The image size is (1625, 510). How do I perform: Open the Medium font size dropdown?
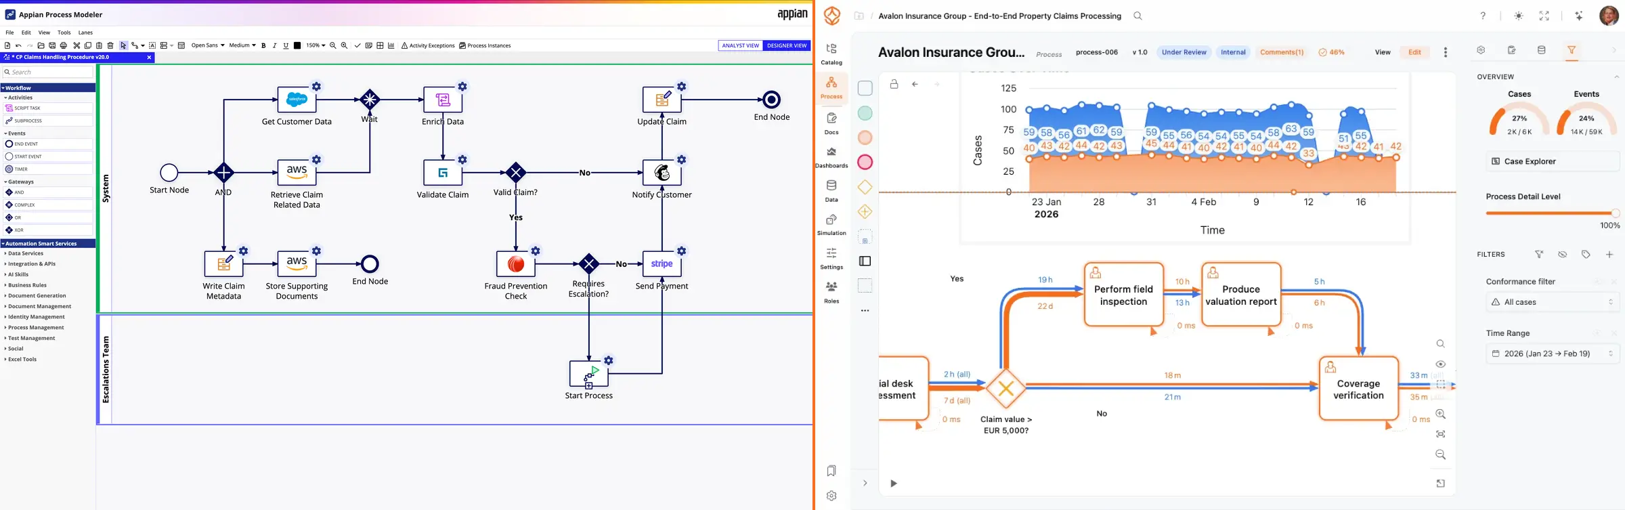(242, 46)
